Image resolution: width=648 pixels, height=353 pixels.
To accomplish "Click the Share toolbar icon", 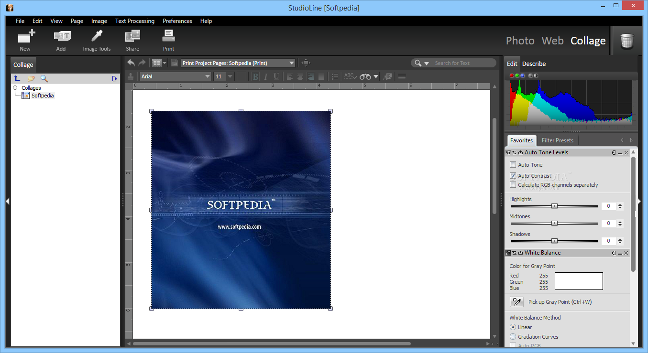I will 132,36.
